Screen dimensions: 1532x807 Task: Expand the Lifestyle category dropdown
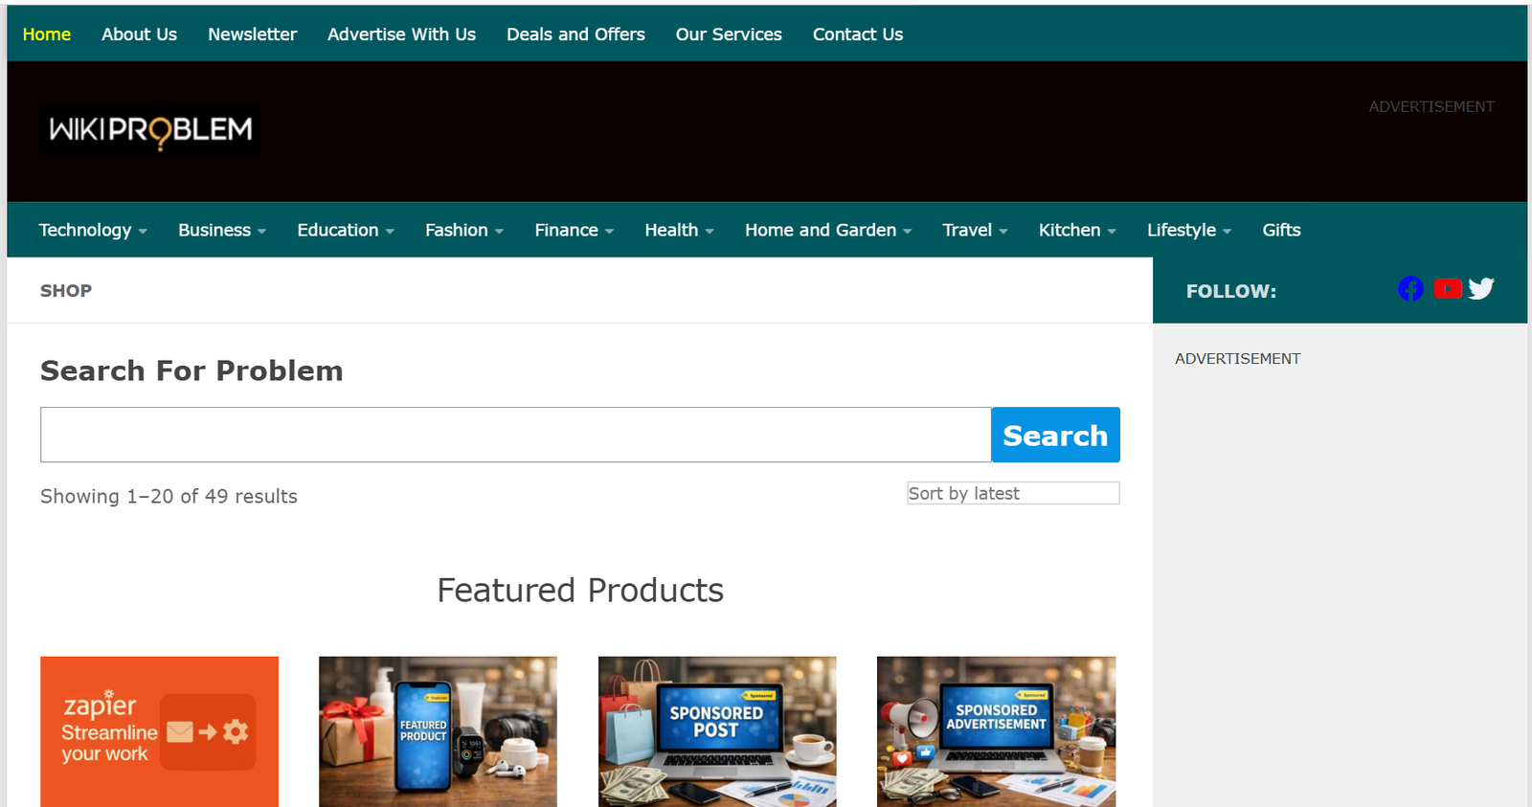pyautogui.click(x=1188, y=231)
